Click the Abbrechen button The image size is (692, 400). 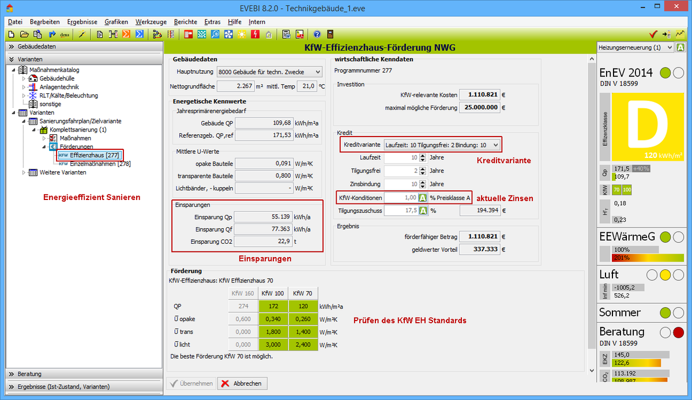point(242,383)
